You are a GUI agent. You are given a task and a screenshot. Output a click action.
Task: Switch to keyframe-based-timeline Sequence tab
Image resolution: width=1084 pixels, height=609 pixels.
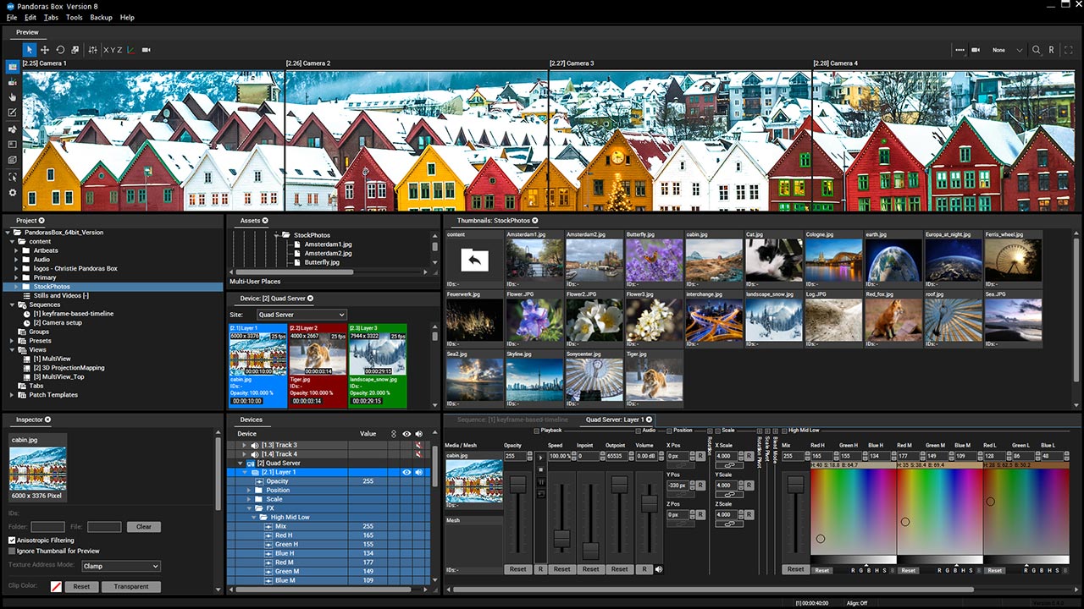click(x=512, y=420)
